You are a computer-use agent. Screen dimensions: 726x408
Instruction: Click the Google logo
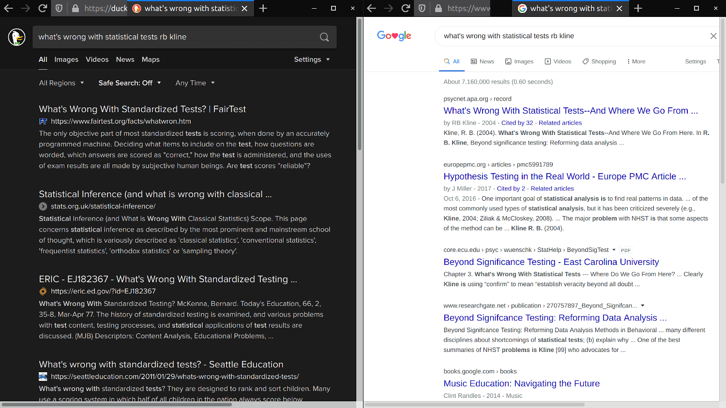394,36
